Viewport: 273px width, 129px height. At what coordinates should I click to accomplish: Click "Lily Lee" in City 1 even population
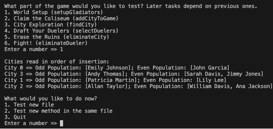(x=211, y=80)
